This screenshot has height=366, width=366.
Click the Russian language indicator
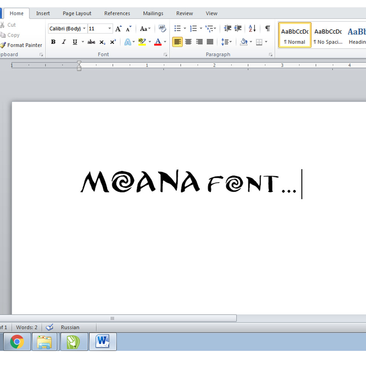coord(70,327)
